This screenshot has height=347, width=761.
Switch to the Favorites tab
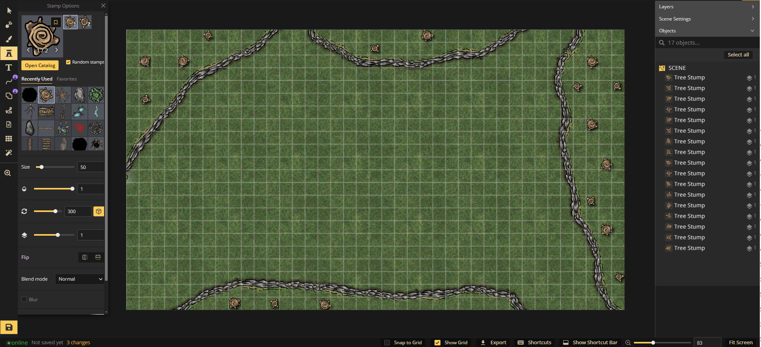click(x=66, y=79)
